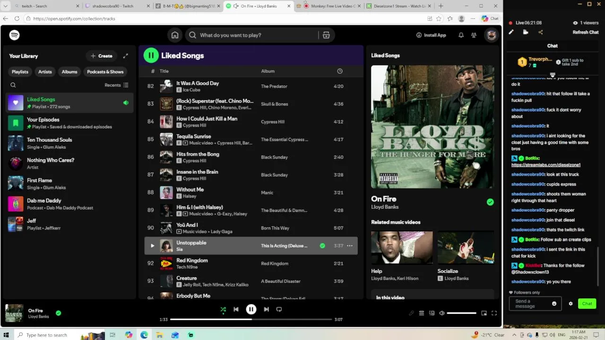Mute using the volume speaker icon
Image resolution: width=605 pixels, height=340 pixels.
[442, 313]
